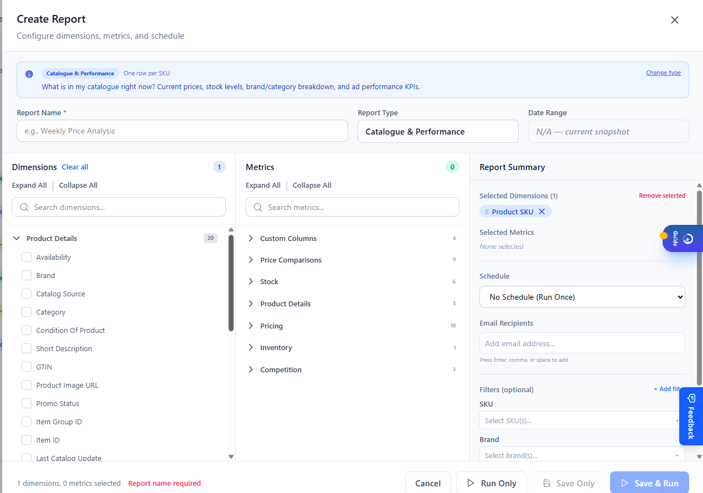This screenshot has height=493, width=703.
Task: Check the Catalog Source dimension
Action: point(27,294)
